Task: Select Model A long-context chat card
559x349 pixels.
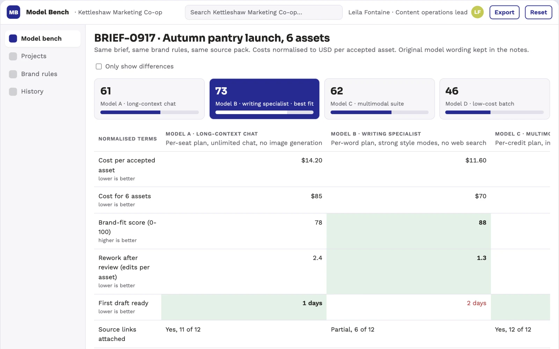Action: [149, 99]
